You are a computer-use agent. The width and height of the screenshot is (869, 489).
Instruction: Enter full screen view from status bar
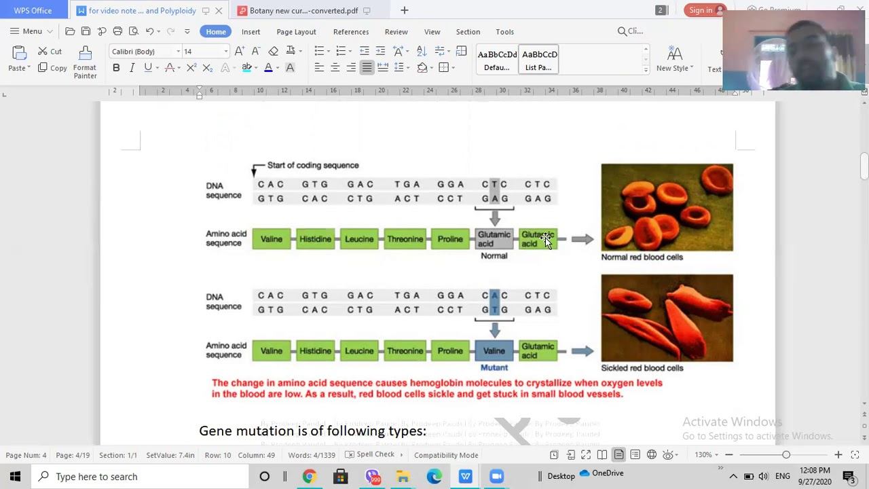[586, 454]
